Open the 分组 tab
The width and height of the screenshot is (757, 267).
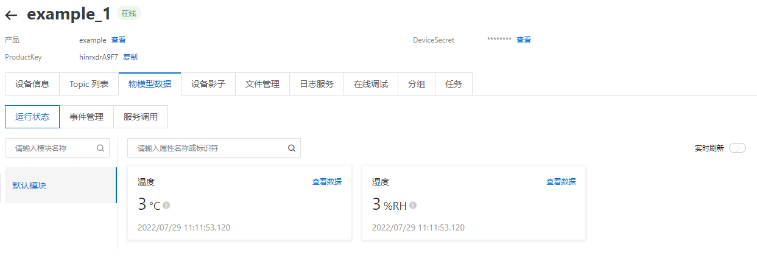pos(417,84)
